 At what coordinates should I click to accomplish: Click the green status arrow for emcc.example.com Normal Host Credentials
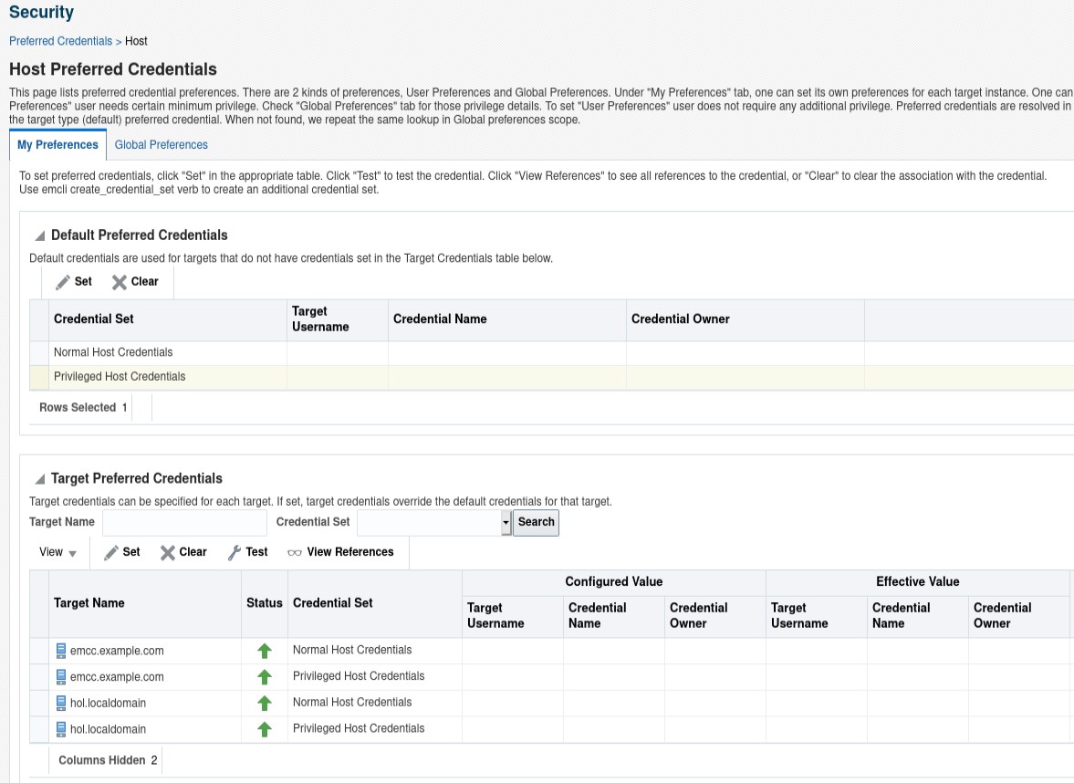[x=264, y=651]
